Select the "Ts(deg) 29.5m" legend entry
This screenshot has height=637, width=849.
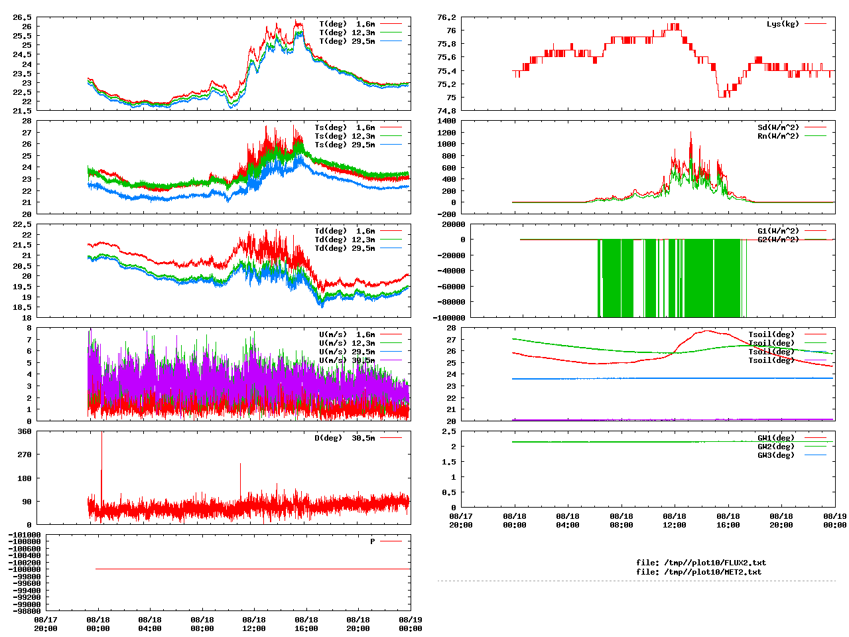345,145
